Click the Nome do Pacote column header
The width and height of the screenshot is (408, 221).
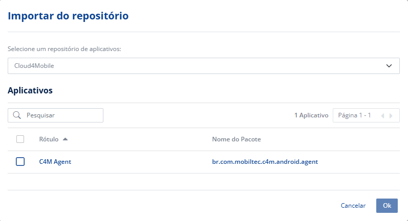coord(237,139)
